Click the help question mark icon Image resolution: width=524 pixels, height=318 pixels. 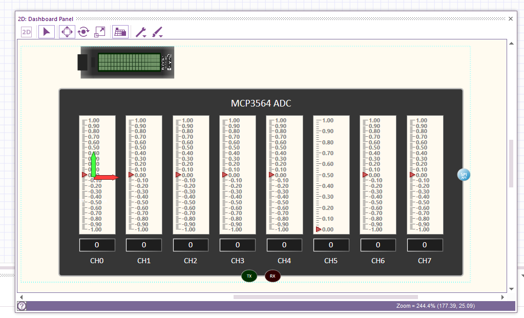21,306
